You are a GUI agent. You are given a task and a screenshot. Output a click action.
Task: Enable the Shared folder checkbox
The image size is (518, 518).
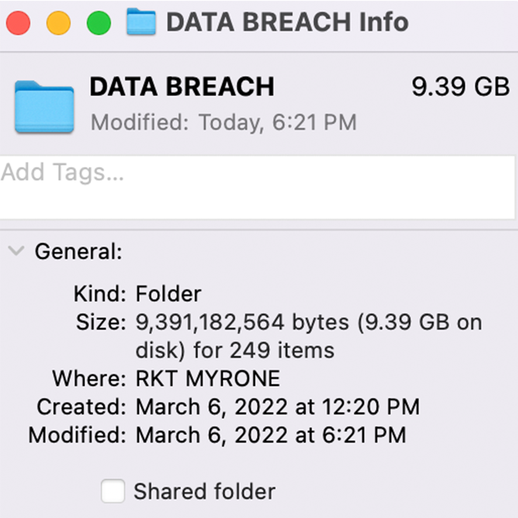113,491
